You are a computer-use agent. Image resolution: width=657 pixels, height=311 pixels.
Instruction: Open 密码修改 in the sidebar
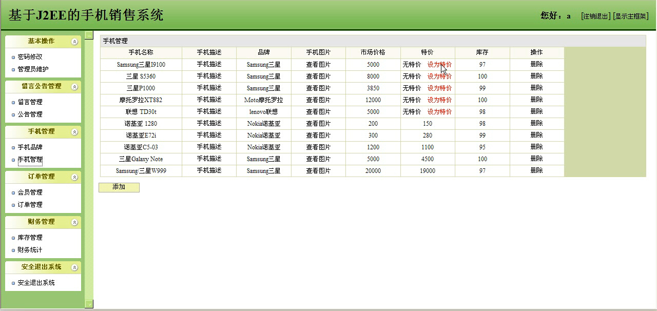(x=30, y=57)
